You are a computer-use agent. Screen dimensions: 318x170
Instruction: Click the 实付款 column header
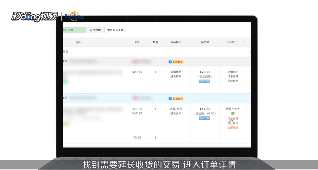[x=205, y=42]
